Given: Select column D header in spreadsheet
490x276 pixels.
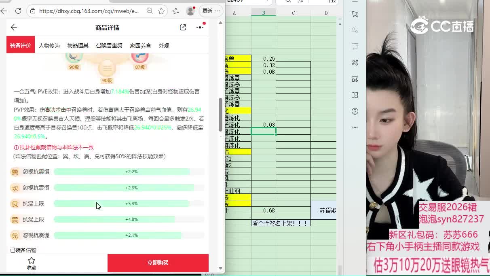Looking at the screenshot, I should (326, 13).
